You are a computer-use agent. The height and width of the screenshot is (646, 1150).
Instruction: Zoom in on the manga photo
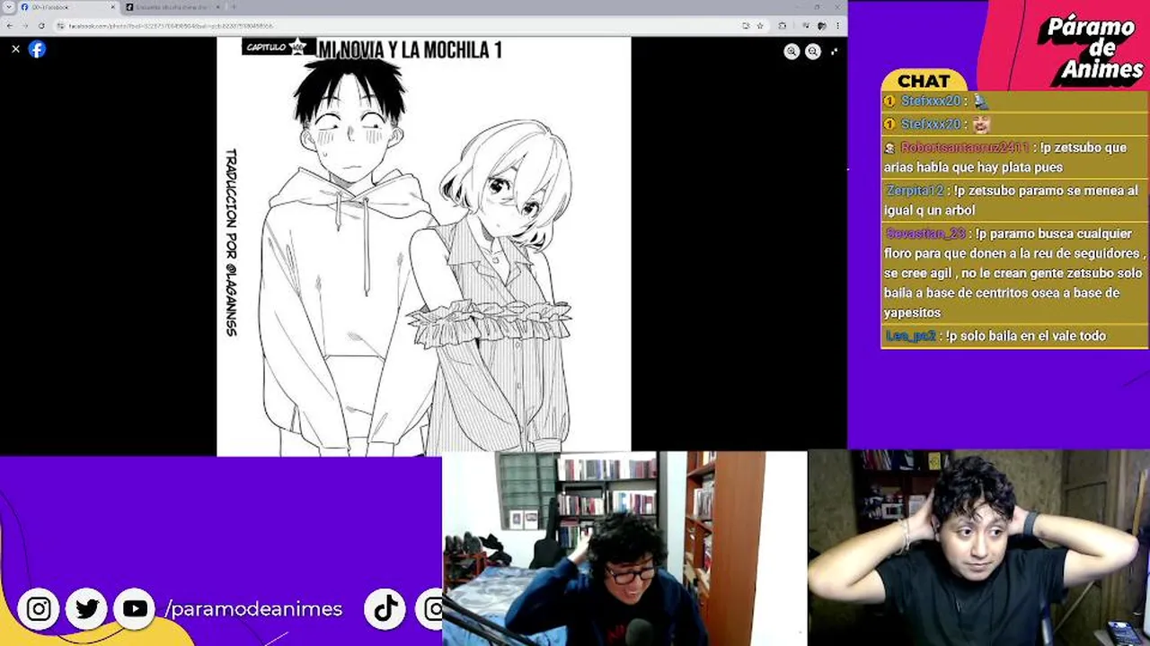pyautogui.click(x=792, y=52)
